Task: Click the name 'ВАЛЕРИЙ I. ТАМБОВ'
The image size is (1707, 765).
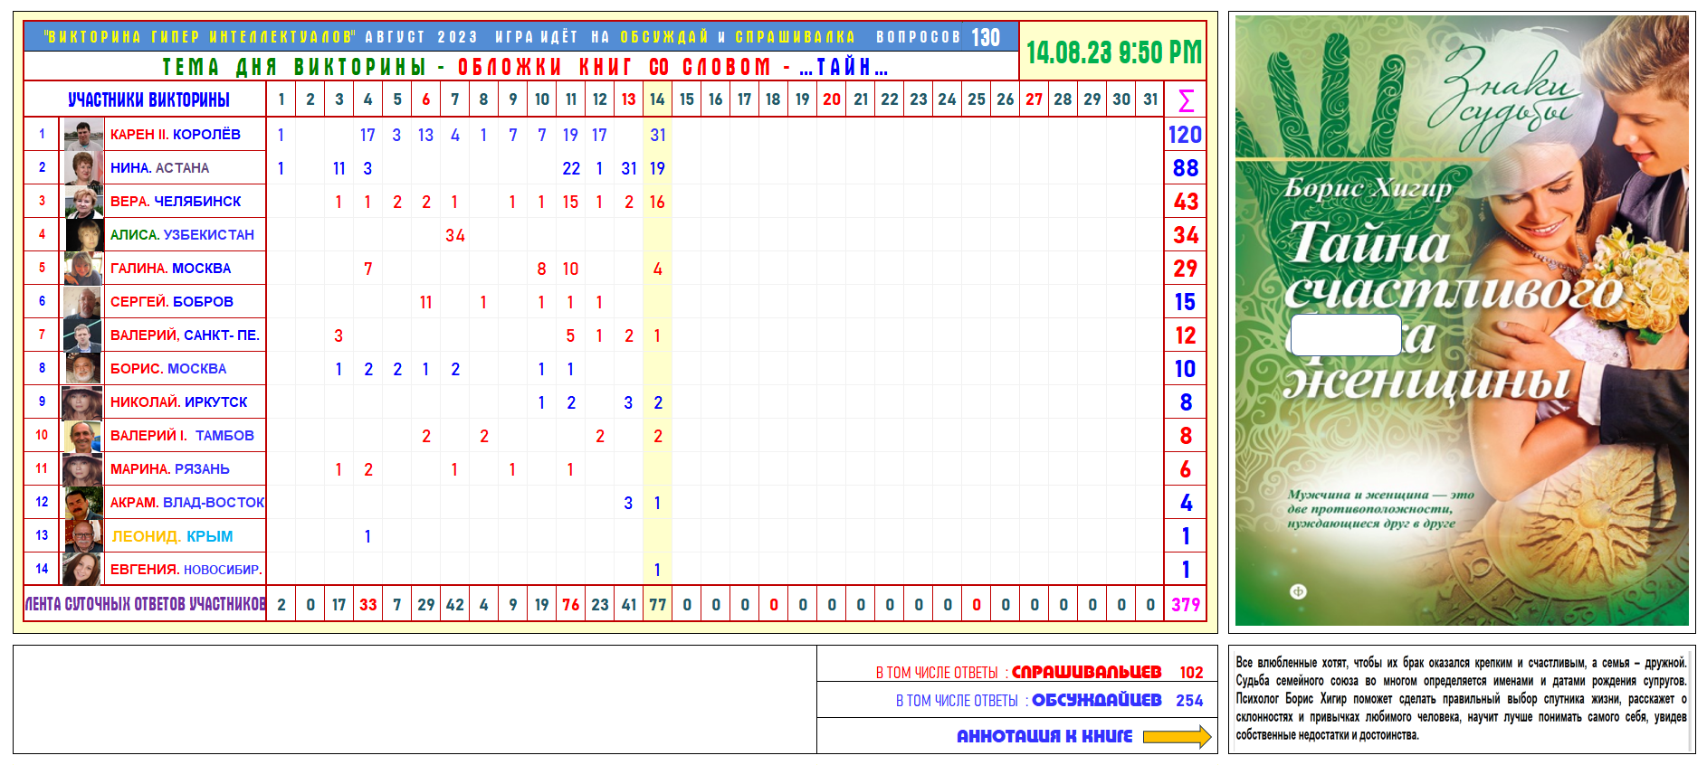Action: pyautogui.click(x=182, y=436)
